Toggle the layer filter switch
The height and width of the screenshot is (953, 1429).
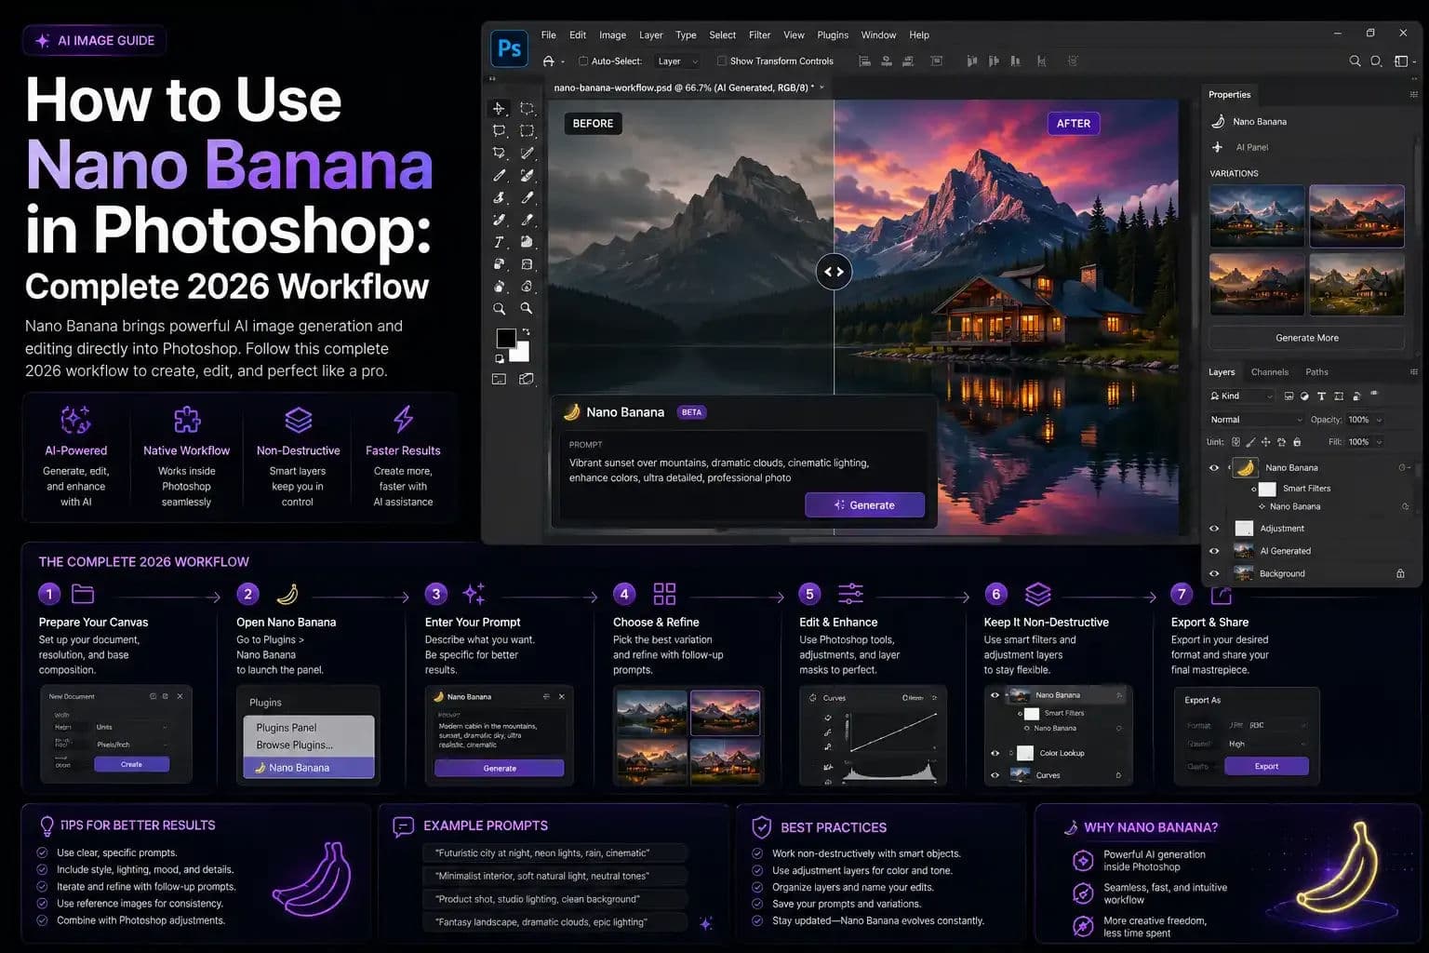(1374, 395)
